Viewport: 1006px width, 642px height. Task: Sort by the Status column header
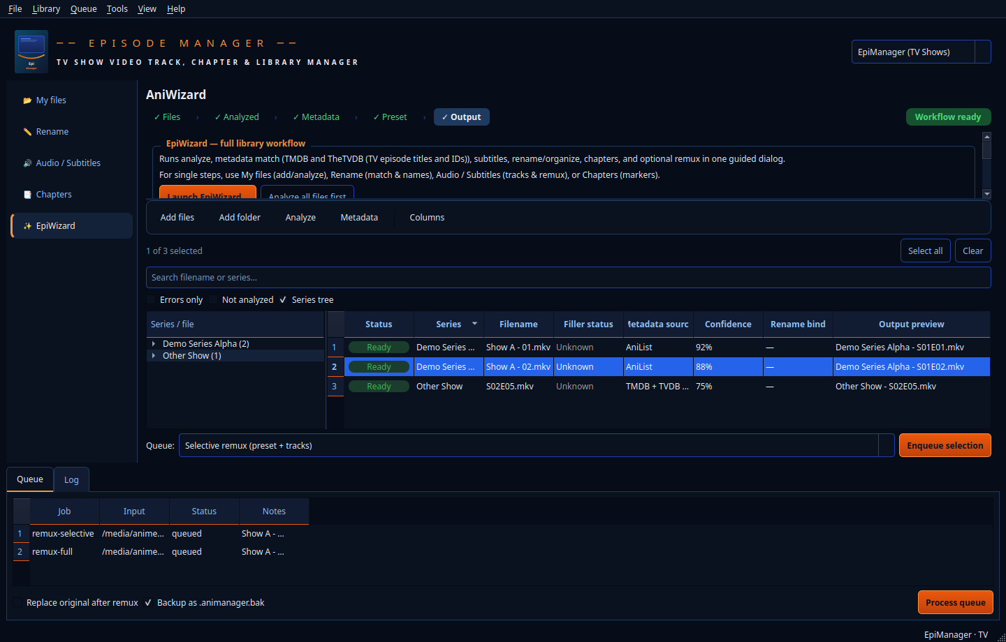[379, 324]
